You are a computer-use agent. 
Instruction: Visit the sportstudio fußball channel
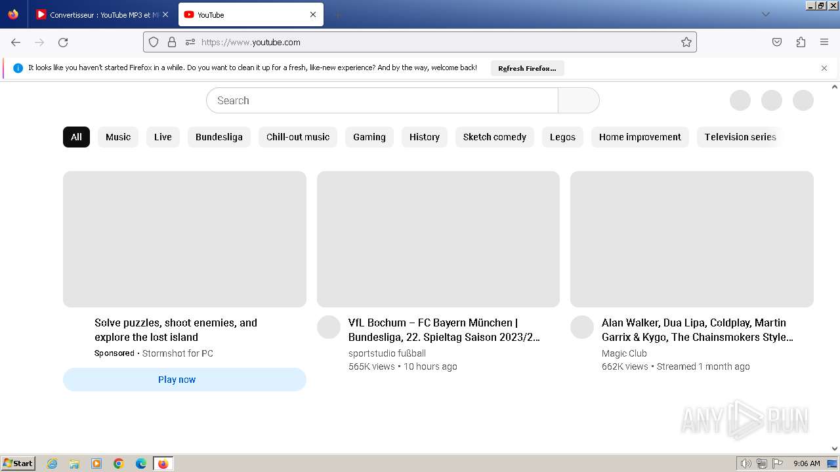coord(387,353)
